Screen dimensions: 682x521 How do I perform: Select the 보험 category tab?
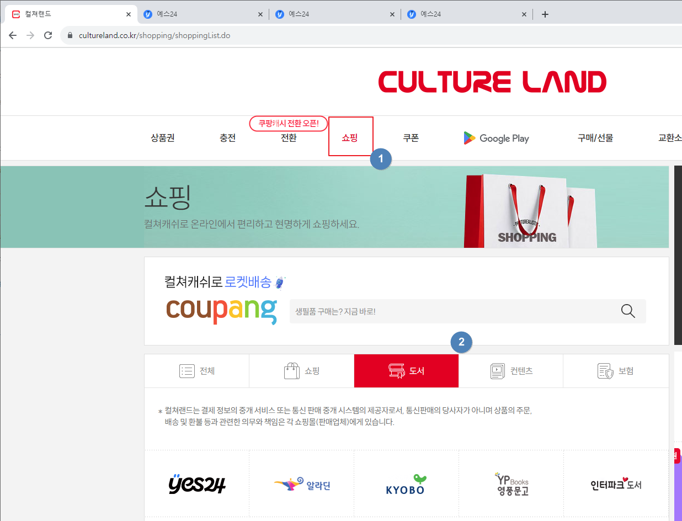point(616,371)
